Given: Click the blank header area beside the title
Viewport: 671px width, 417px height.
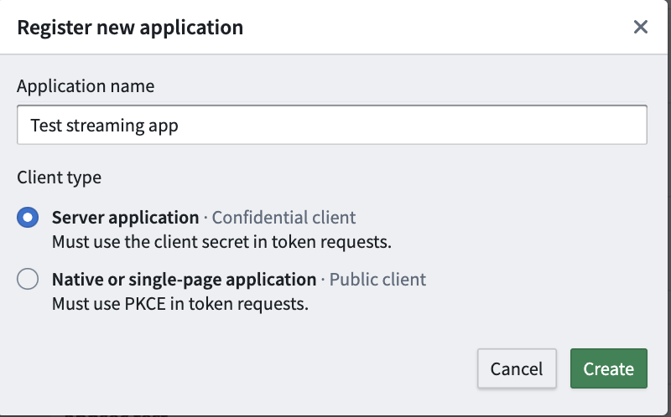Looking at the screenshot, I should click(x=436, y=27).
